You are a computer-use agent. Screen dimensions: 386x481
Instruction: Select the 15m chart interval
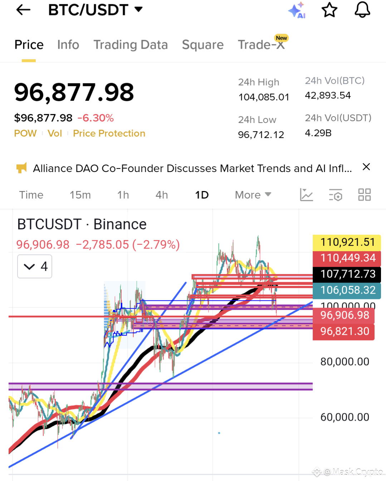[x=80, y=195]
